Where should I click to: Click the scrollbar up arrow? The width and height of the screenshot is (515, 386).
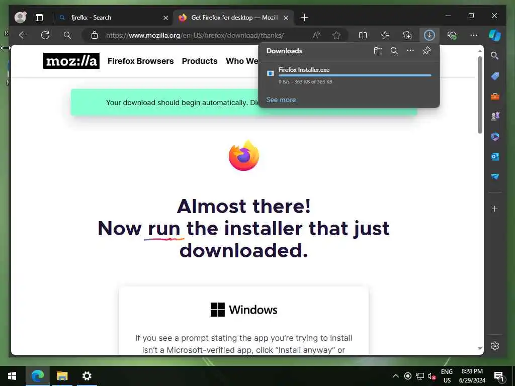(480, 51)
